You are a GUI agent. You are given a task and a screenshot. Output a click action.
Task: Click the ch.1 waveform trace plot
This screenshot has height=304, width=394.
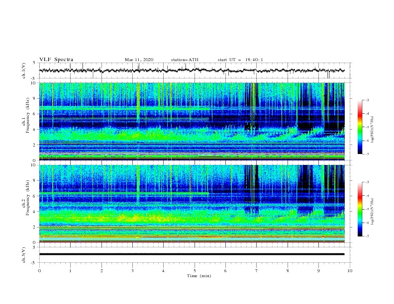point(192,71)
